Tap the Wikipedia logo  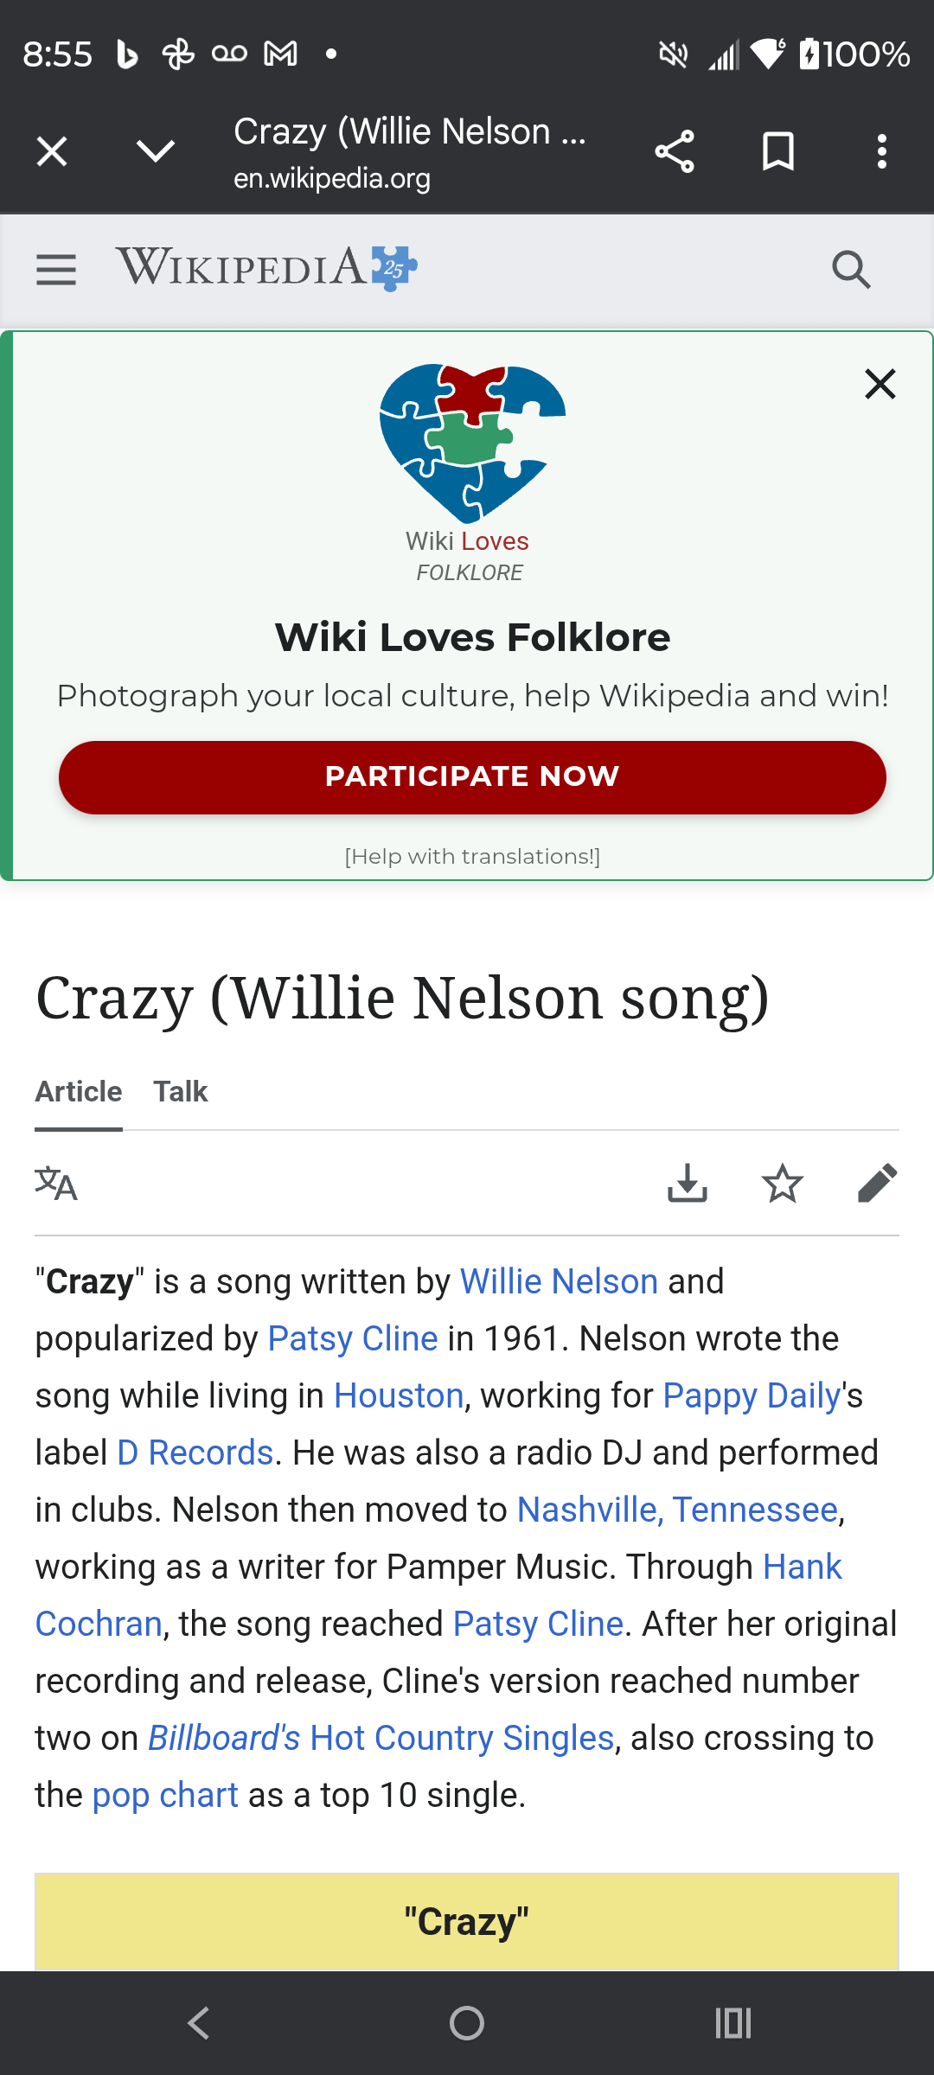pos(266,268)
